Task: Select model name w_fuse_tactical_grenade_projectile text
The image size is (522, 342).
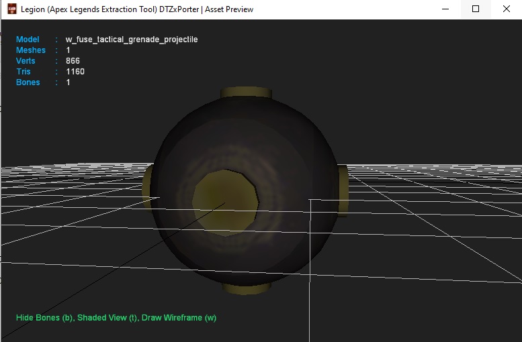Action: click(132, 40)
